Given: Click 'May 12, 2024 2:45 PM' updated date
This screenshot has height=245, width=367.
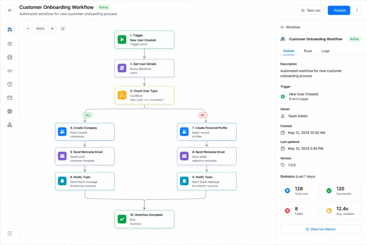Looking at the screenshot, I should (x=305, y=149).
